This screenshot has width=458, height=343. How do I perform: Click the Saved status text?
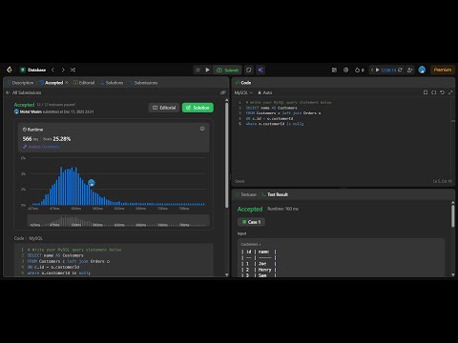click(239, 181)
